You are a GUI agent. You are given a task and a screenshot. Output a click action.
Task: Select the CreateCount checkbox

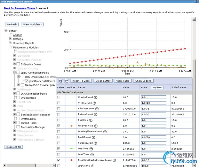click(x=58, y=97)
